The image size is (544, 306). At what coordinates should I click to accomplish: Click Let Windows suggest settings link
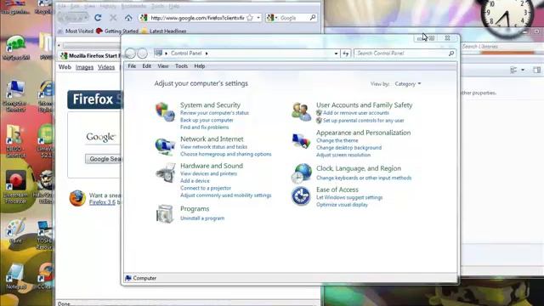click(349, 197)
